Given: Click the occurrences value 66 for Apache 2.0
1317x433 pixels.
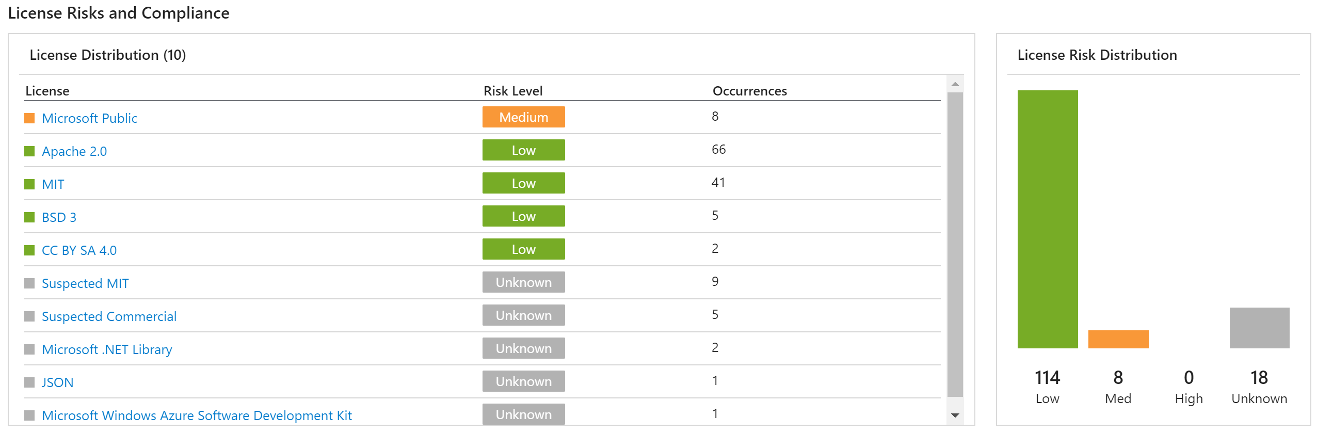Looking at the screenshot, I should tap(719, 149).
